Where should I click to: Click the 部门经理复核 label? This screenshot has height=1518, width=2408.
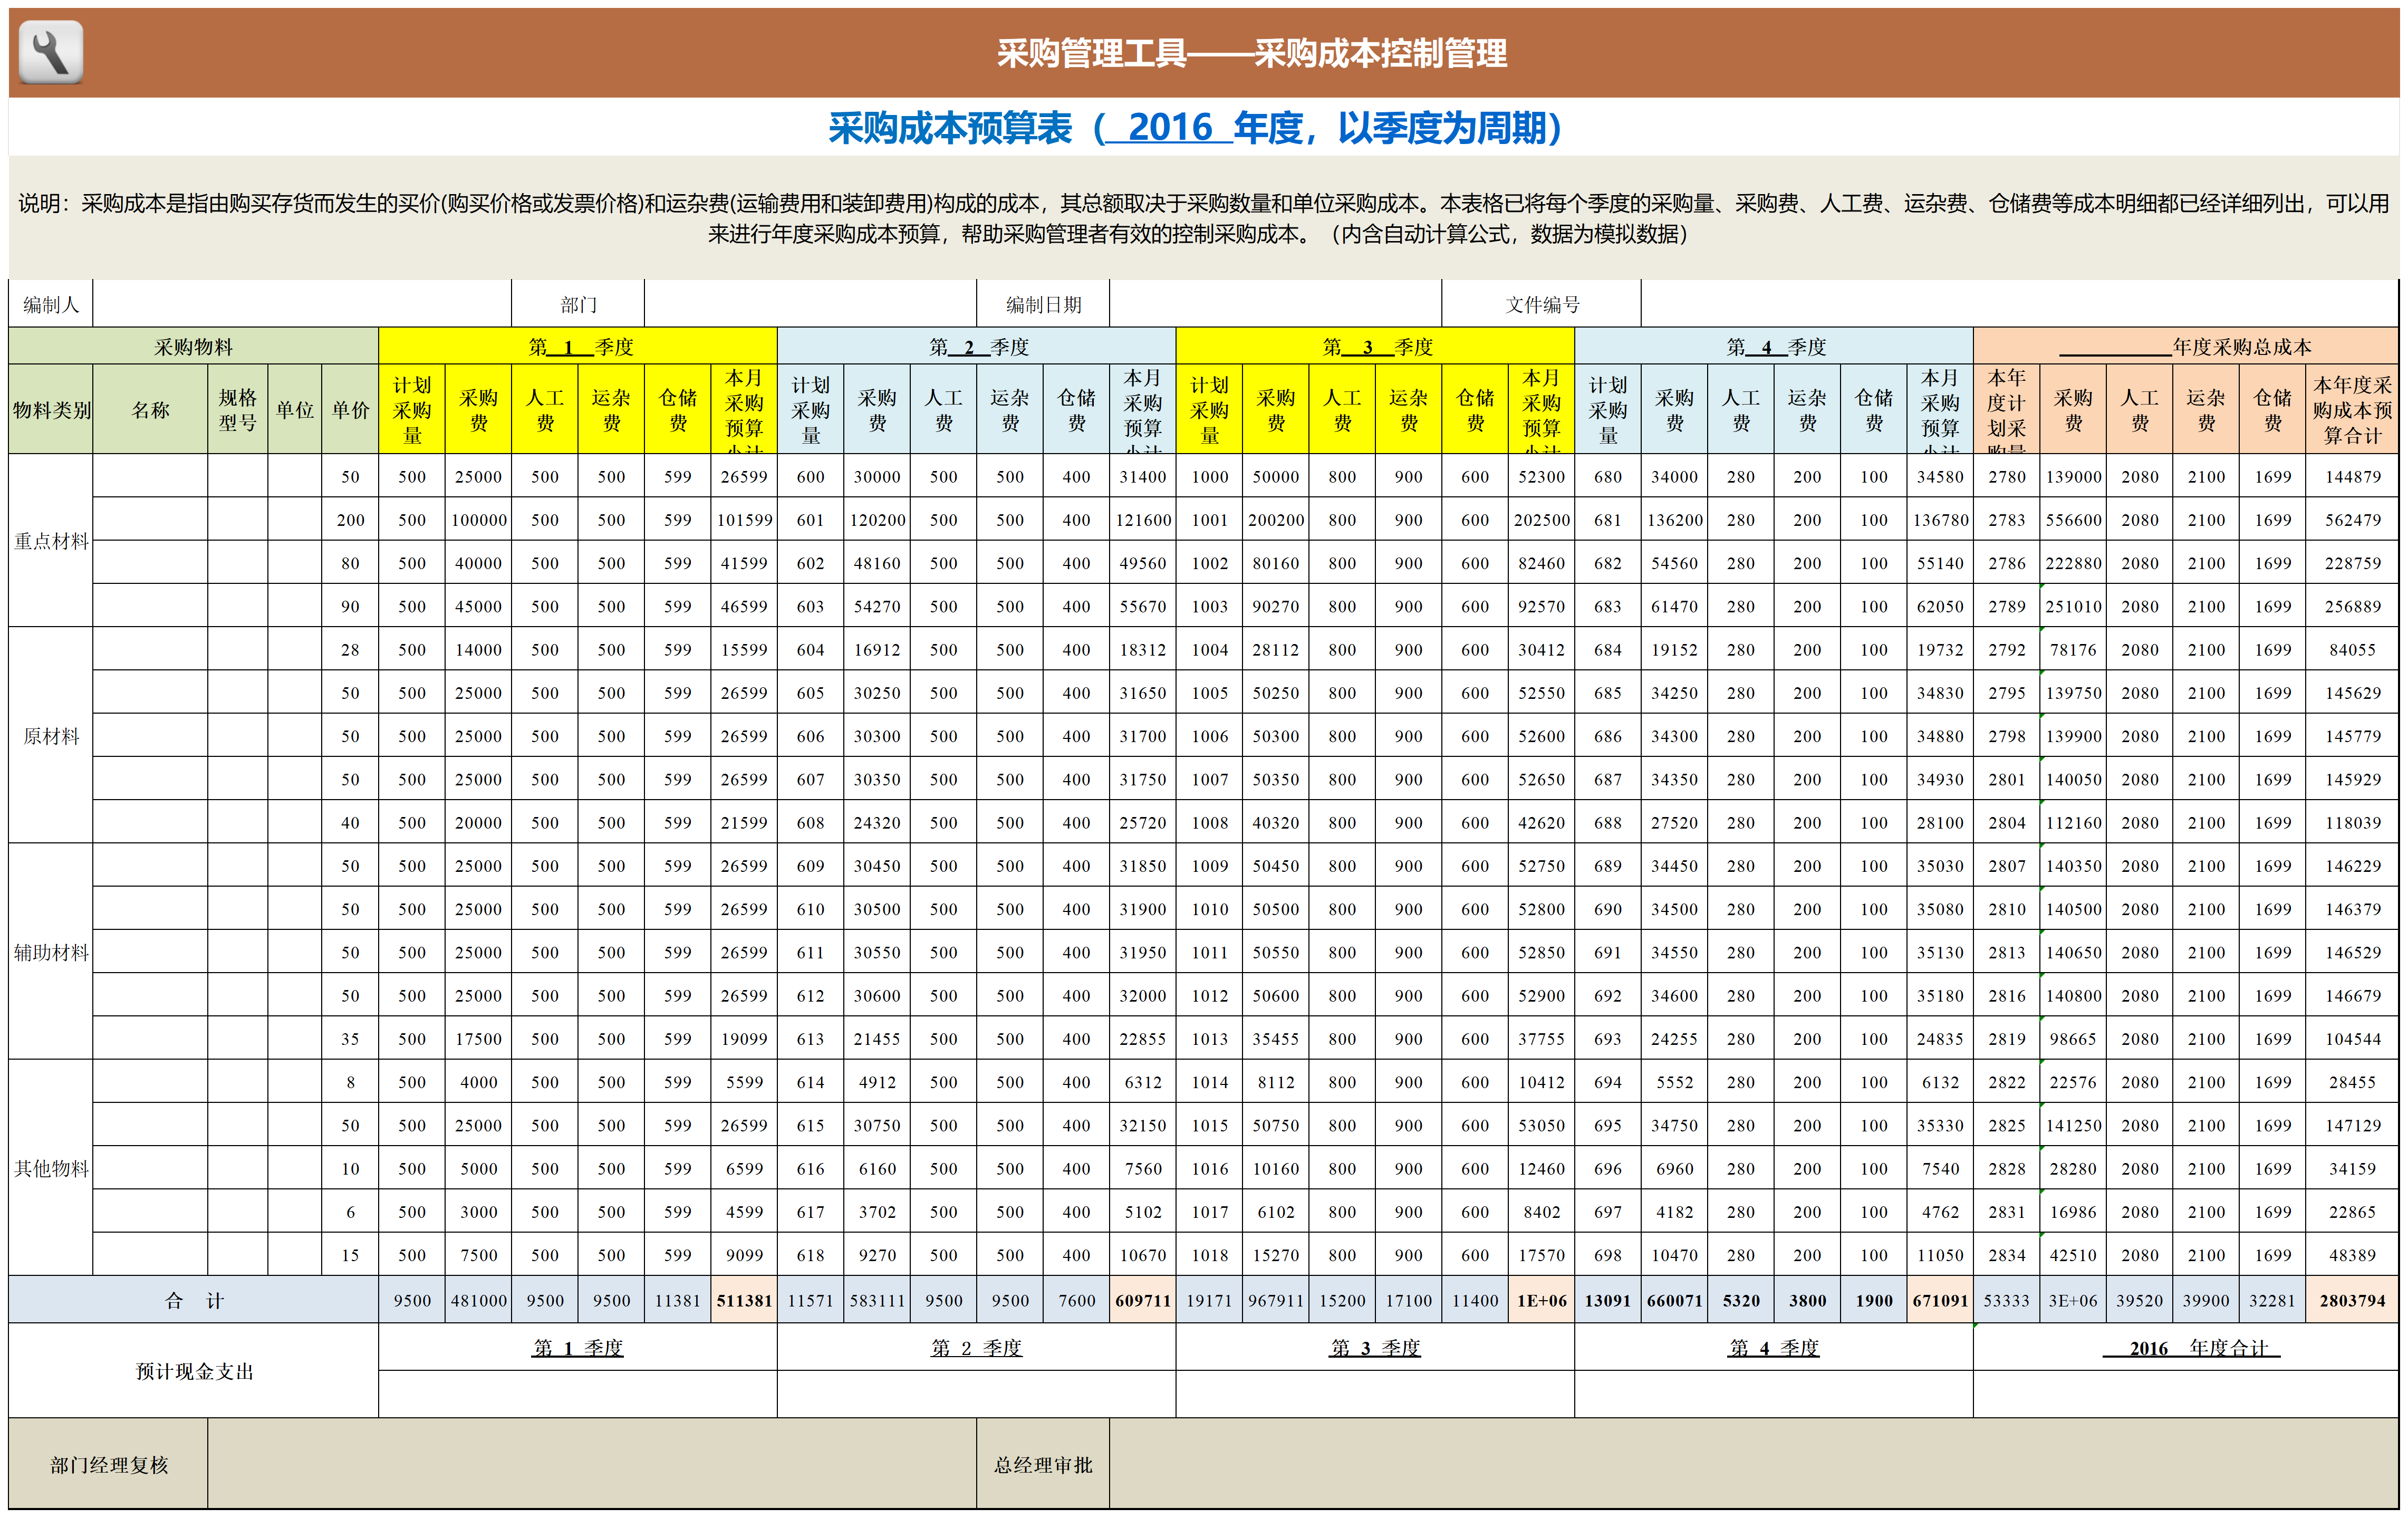click(x=108, y=1464)
